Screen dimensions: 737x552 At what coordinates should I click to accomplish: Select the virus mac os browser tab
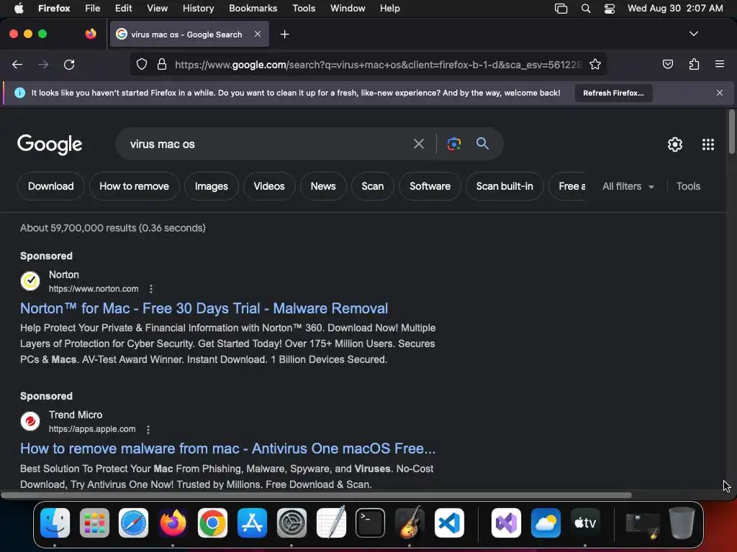coord(189,34)
